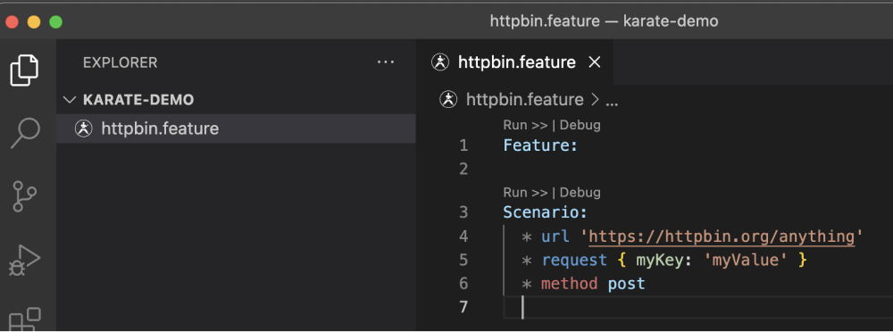Click the Karate icon in the editor tab
893x332 pixels.
440,62
